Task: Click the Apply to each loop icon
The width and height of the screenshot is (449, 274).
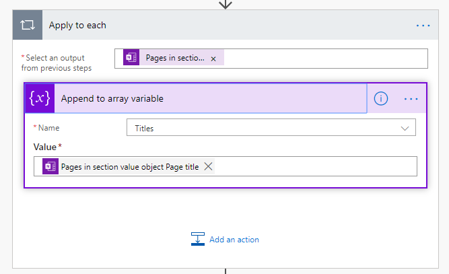Action: (x=27, y=26)
